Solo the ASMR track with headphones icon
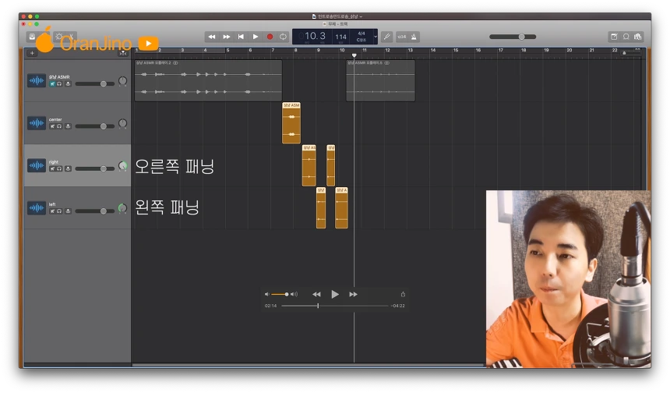The height and width of the screenshot is (393, 670). [x=59, y=83]
